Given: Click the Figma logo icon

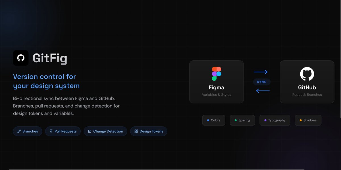Looking at the screenshot, I should tap(217, 74).
